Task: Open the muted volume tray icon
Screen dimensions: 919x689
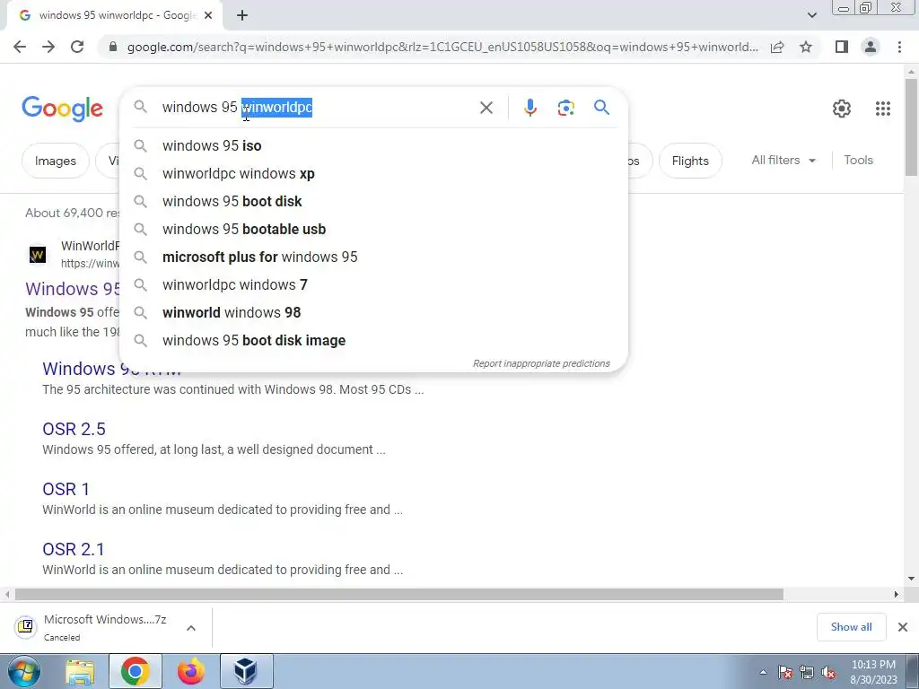Action: [x=828, y=673]
